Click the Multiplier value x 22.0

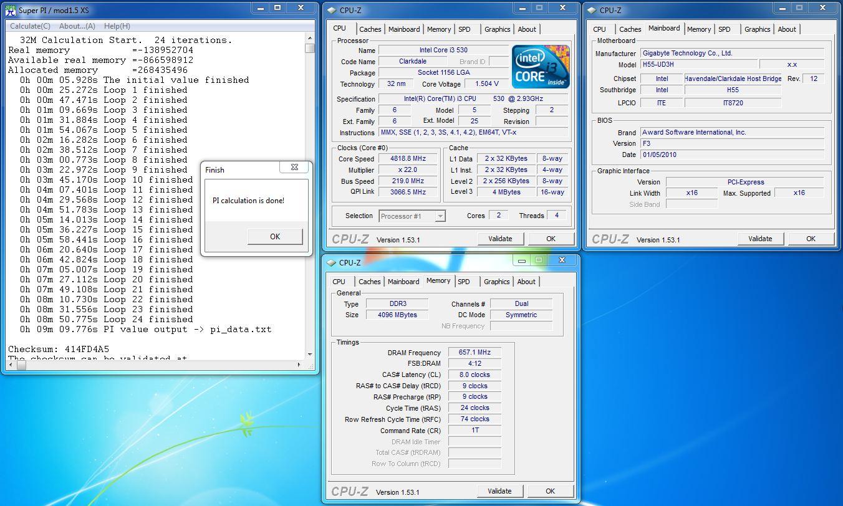click(407, 170)
